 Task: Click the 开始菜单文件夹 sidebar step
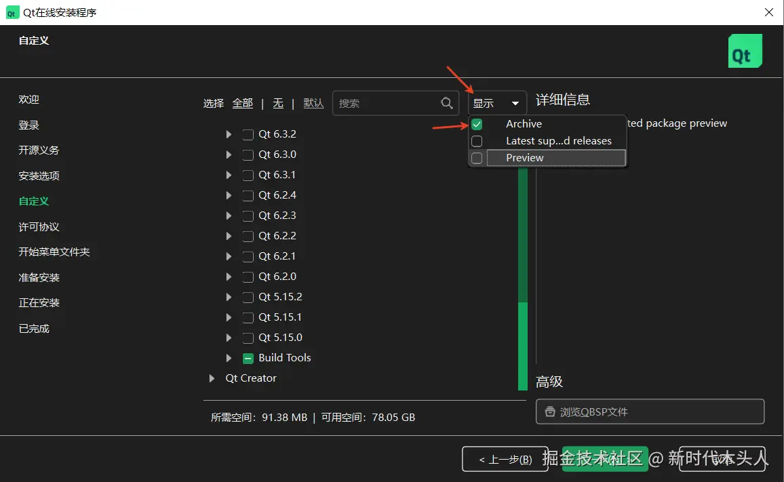click(54, 252)
